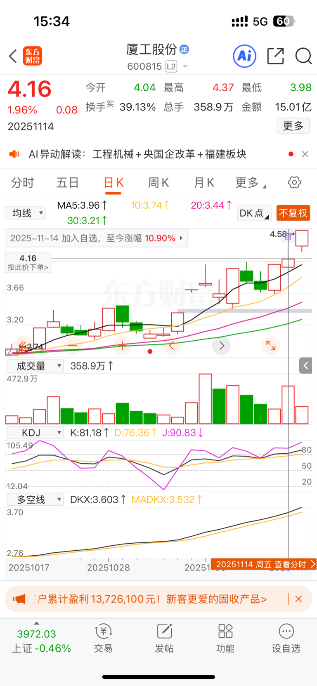Tap 按此价下单 order button
This screenshot has width=317, height=686.
click(28, 262)
